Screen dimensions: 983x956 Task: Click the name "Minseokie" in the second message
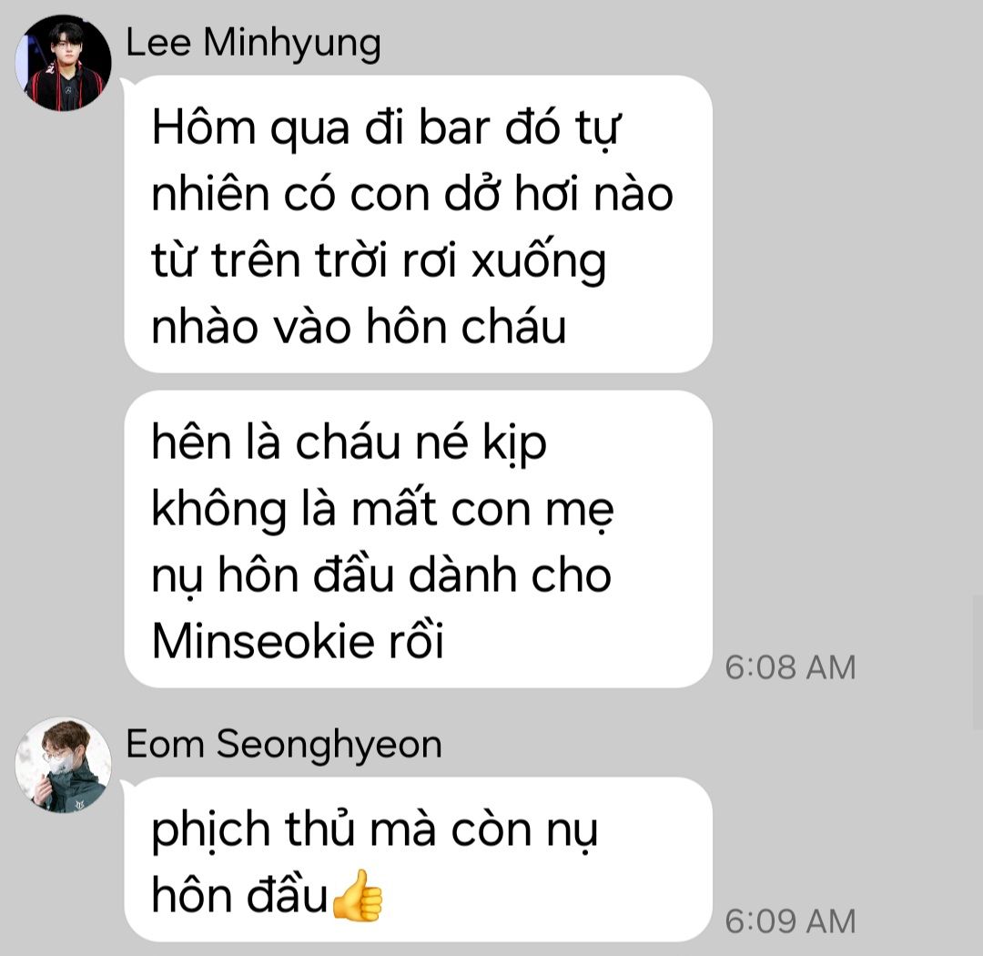(263, 641)
